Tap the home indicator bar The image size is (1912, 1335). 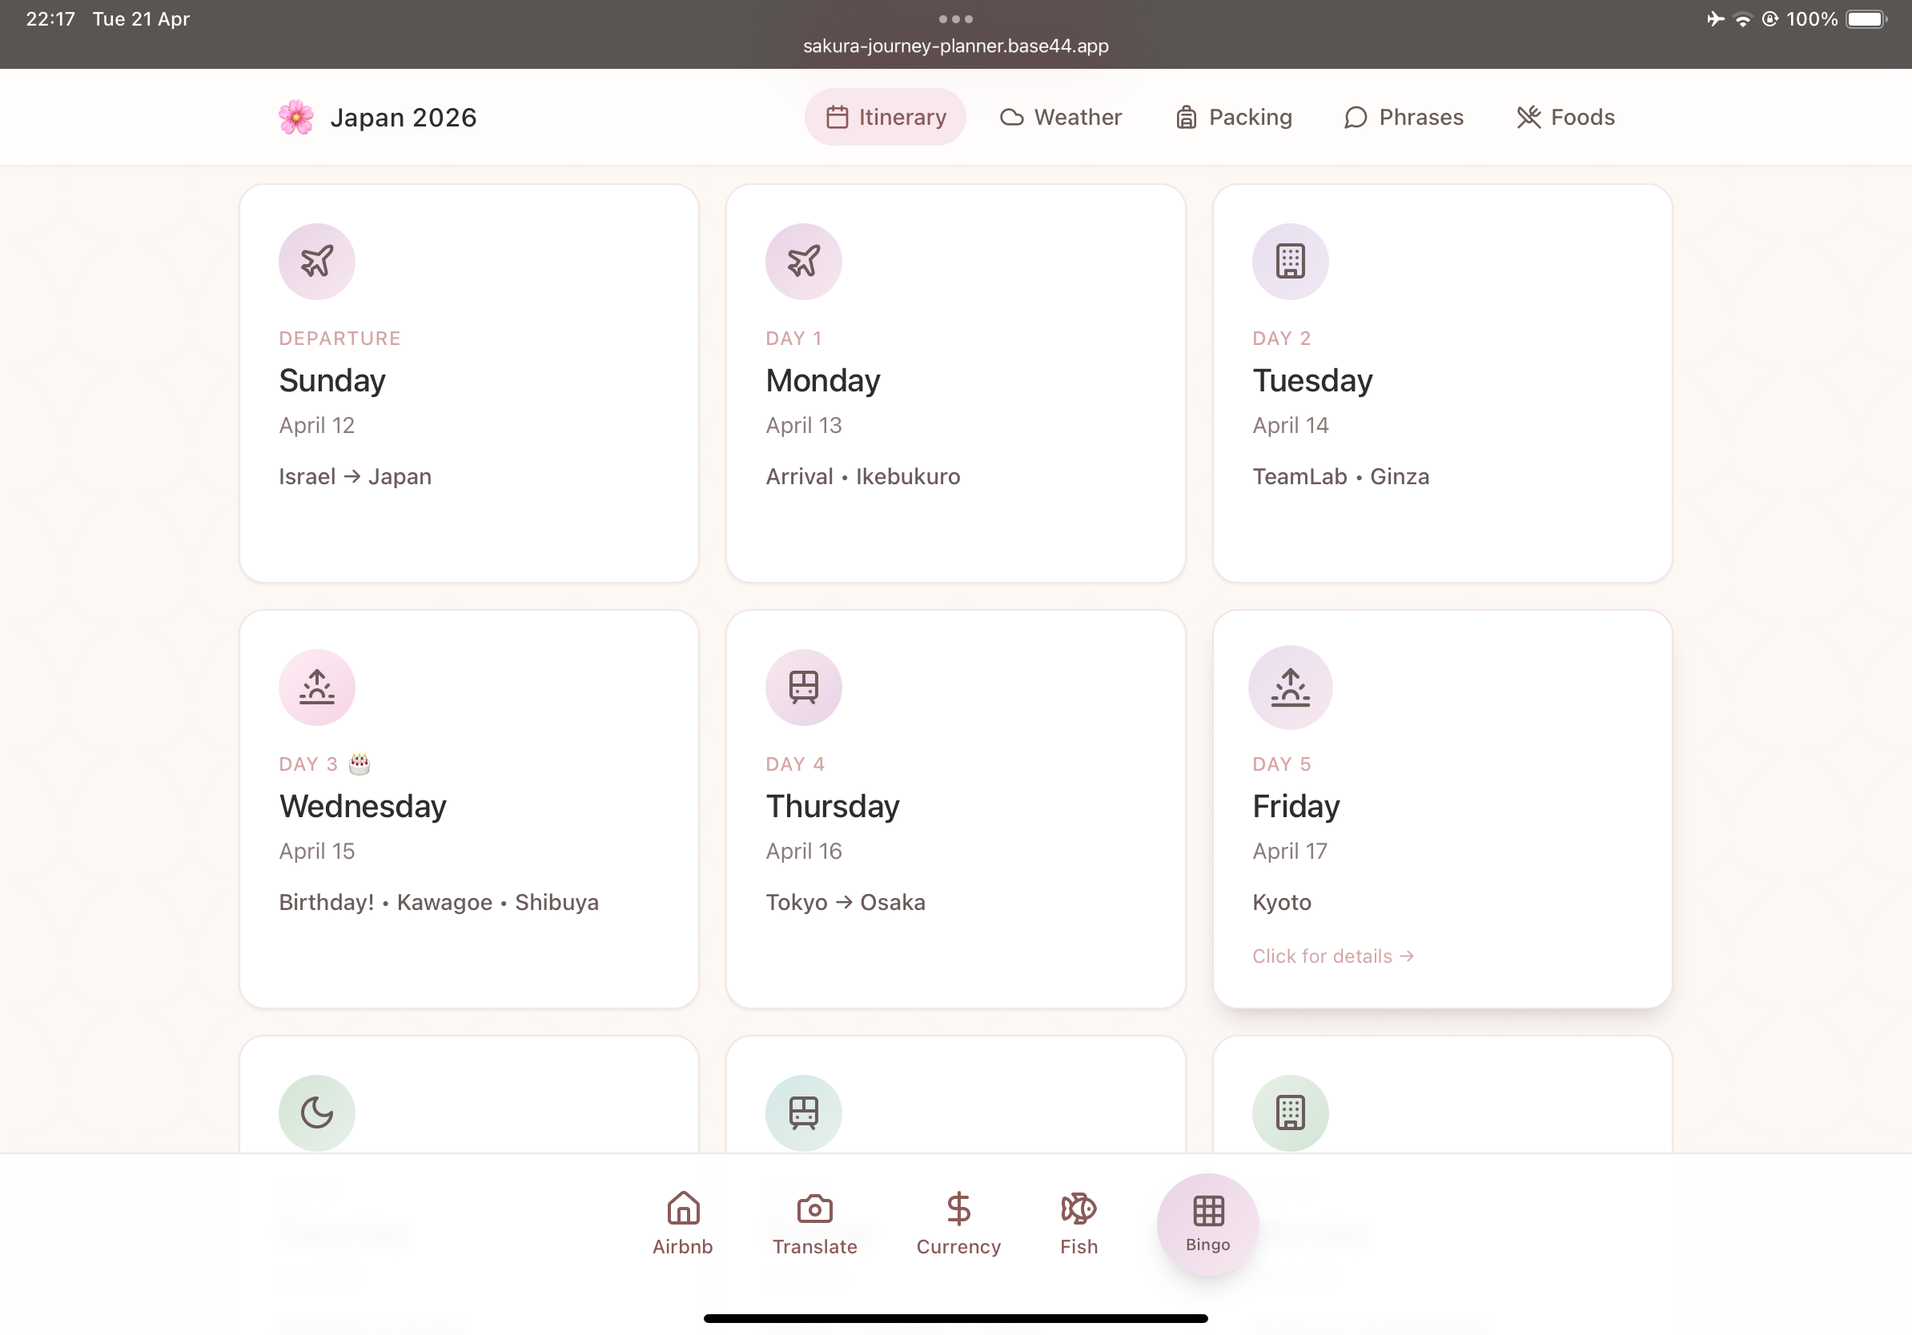[x=955, y=1318]
